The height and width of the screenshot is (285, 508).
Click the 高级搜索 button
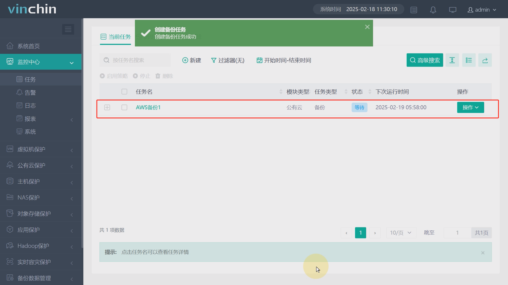click(425, 60)
